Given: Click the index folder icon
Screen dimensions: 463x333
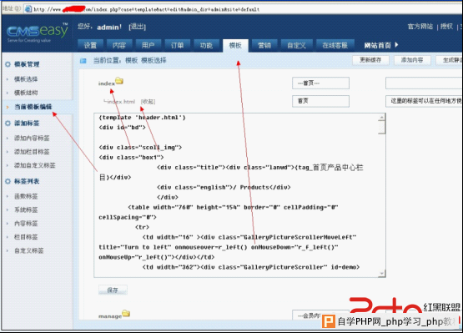Looking at the screenshot, I should (x=119, y=80).
